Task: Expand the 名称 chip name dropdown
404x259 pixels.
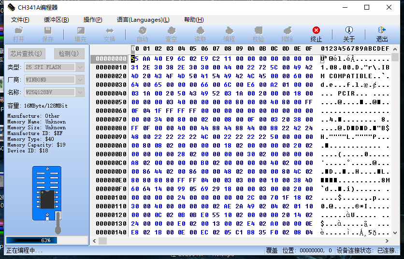Action: 80,92
